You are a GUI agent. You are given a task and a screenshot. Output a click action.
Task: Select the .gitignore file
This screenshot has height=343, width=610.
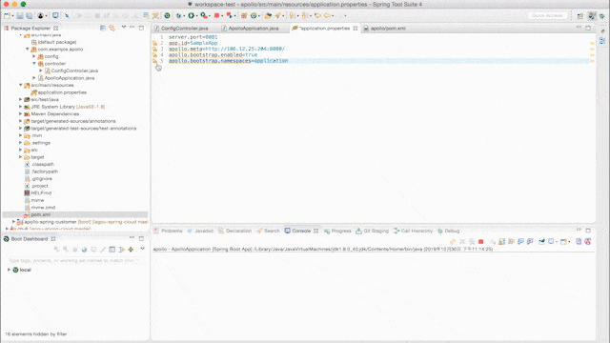point(42,179)
